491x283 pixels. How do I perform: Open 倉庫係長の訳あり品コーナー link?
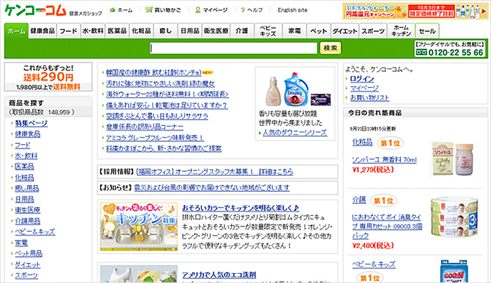tap(145, 127)
